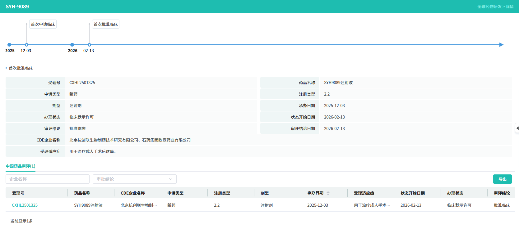Type in the 企业名称 search field
This screenshot has height=225, width=519.
point(48,179)
